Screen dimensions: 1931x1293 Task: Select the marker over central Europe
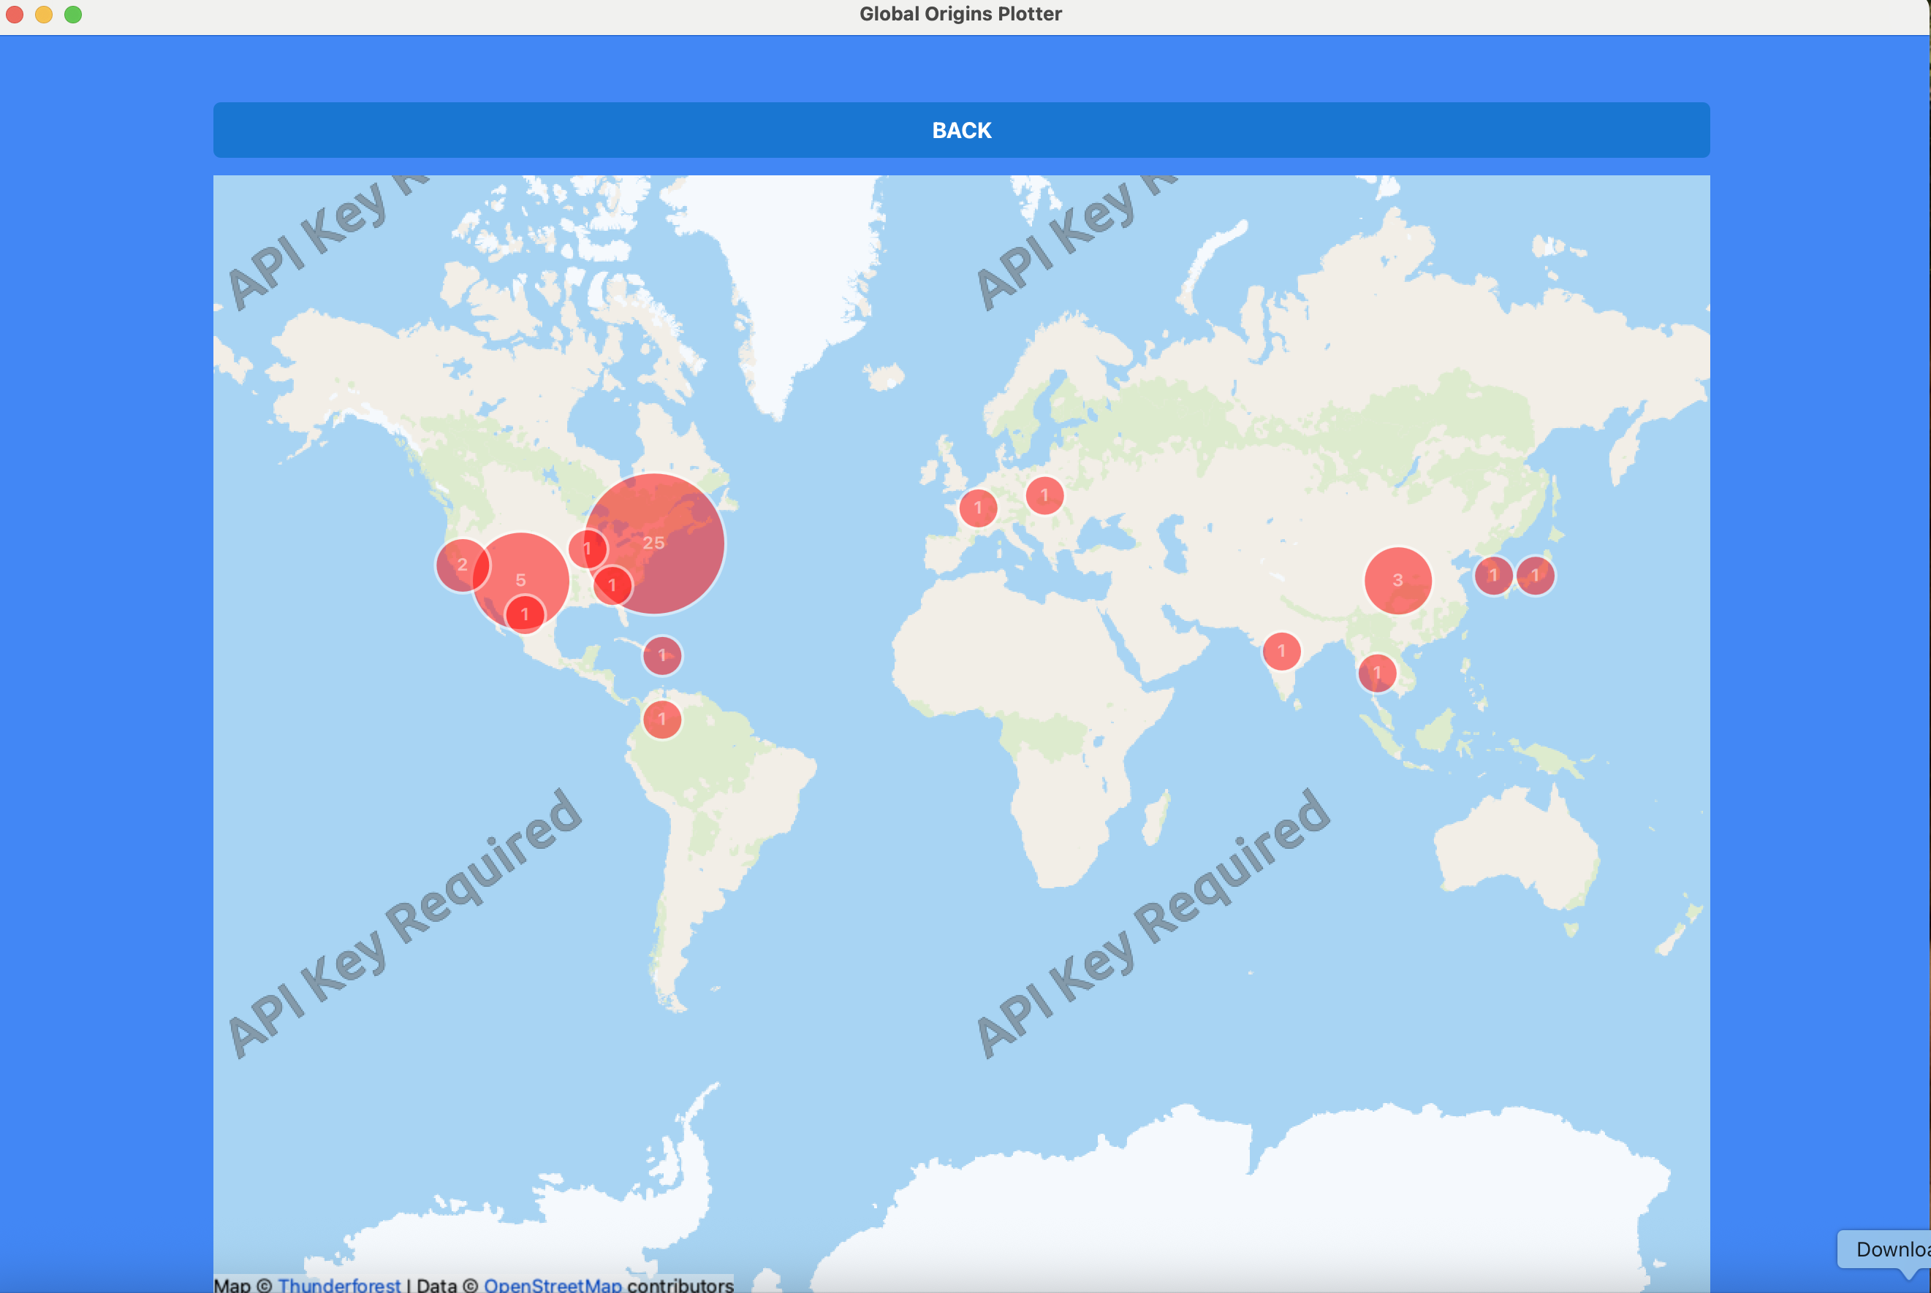(x=1044, y=495)
